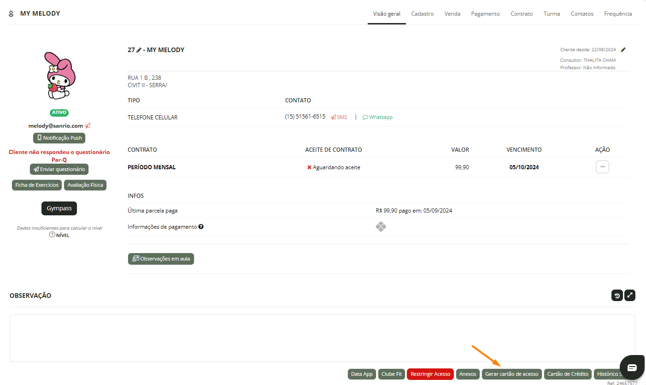Click the Clube Fit button

(x=392, y=374)
